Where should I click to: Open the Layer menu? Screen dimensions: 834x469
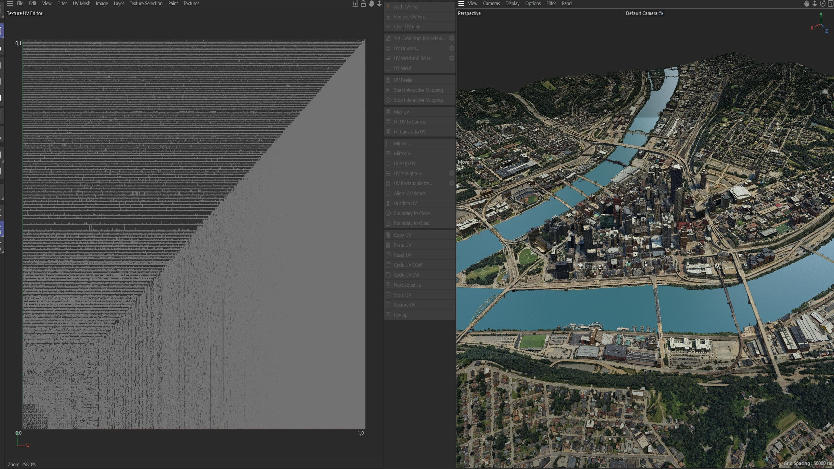[x=119, y=4]
